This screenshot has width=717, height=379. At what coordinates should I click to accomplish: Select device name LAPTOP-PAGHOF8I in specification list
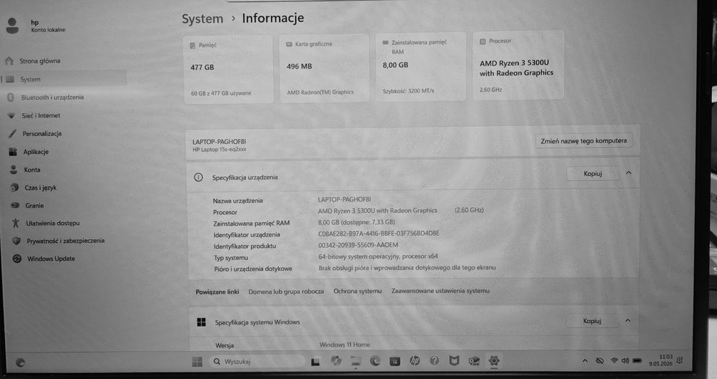344,199
